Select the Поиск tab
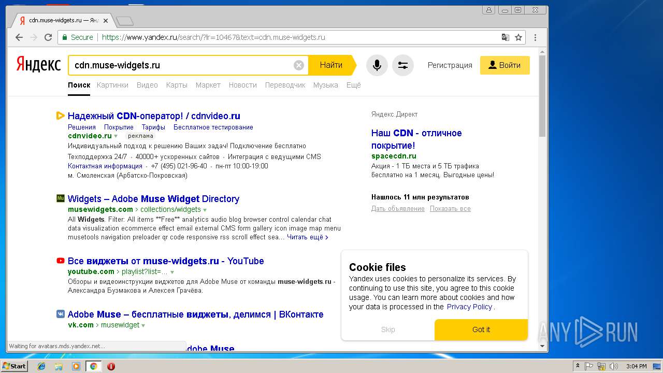The height and width of the screenshot is (373, 663). tap(79, 85)
